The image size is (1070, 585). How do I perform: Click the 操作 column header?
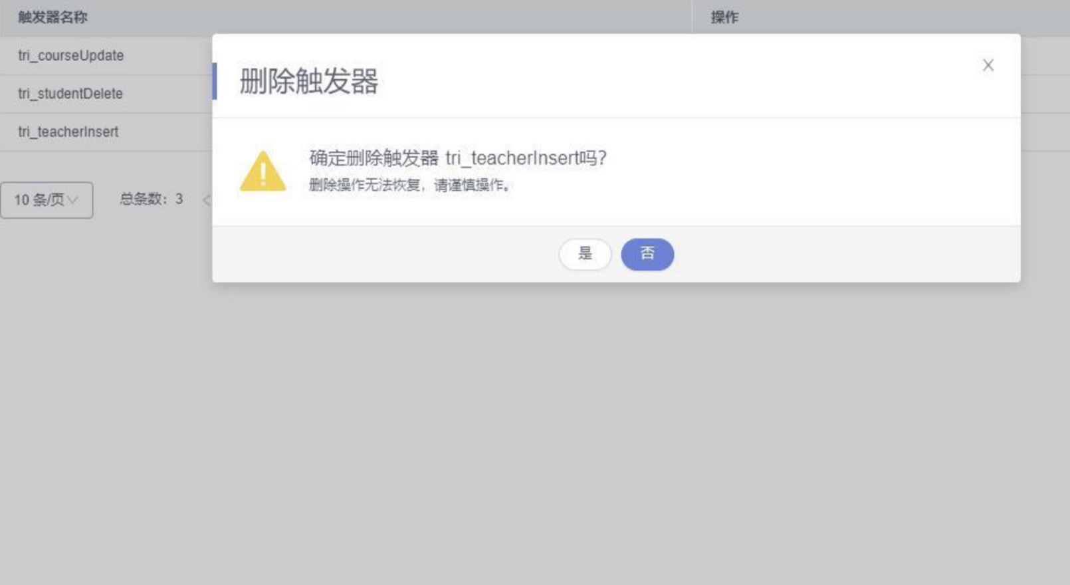tap(724, 17)
